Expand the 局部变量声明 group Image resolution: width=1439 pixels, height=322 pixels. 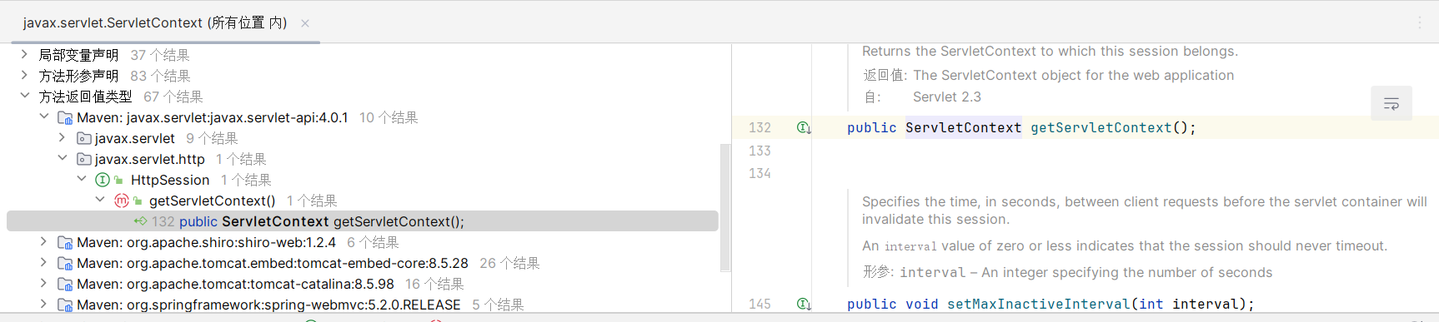[x=24, y=55]
